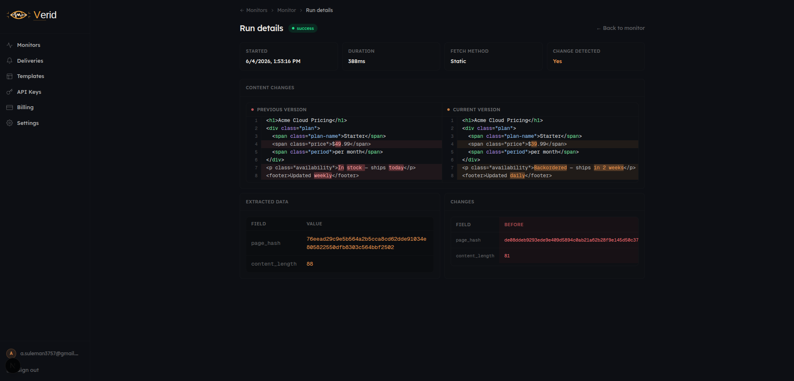The width and height of the screenshot is (794, 381).
Task: Click the user avatar with letter A
Action: [11, 353]
